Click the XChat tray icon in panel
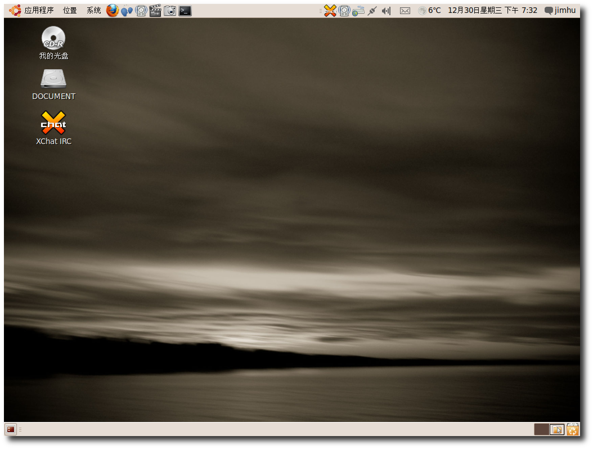The image size is (593, 449). [x=330, y=11]
